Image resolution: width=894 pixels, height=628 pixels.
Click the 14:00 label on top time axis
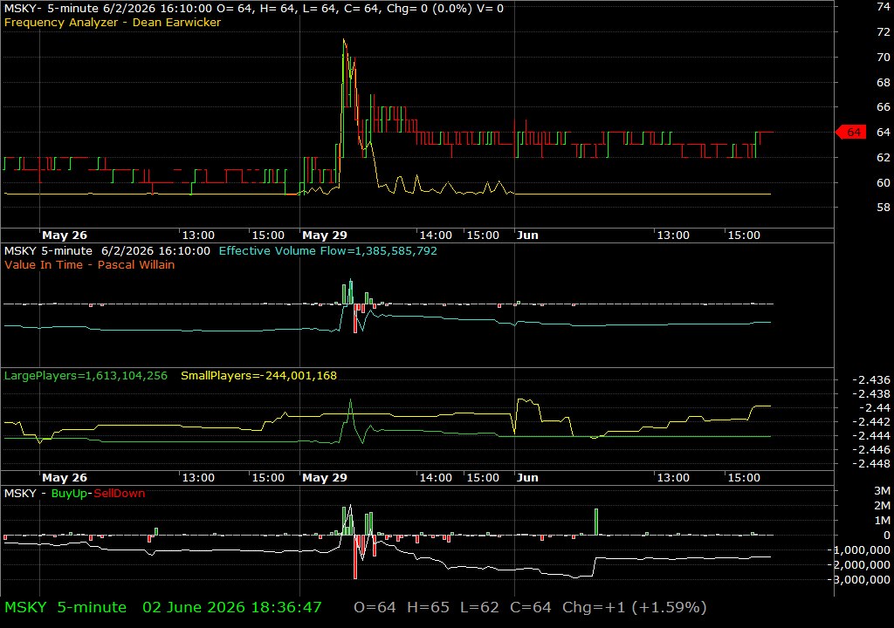436,235
